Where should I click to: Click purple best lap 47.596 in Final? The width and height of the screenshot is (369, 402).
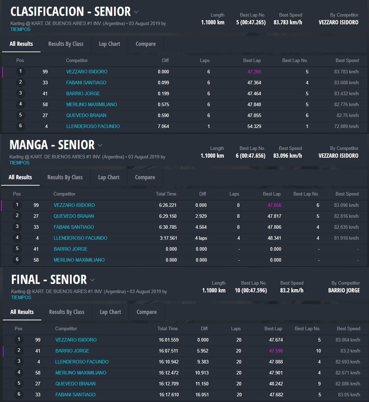click(276, 351)
